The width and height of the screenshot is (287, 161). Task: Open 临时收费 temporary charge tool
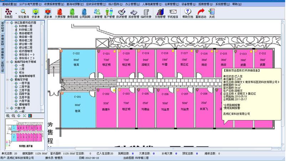pyautogui.click(x=146, y=13)
